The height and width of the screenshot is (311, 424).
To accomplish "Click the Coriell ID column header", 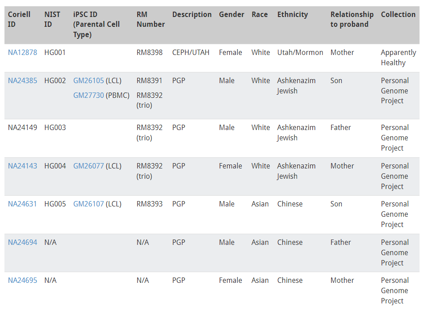I will point(19,19).
